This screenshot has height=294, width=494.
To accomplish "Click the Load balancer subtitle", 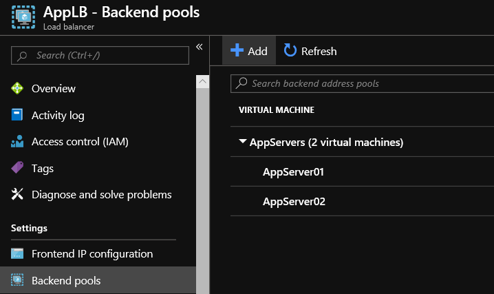I will (69, 27).
